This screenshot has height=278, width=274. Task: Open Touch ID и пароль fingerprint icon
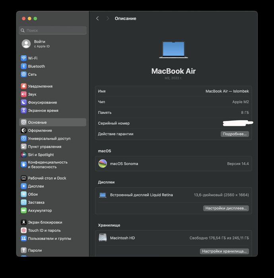(23, 230)
